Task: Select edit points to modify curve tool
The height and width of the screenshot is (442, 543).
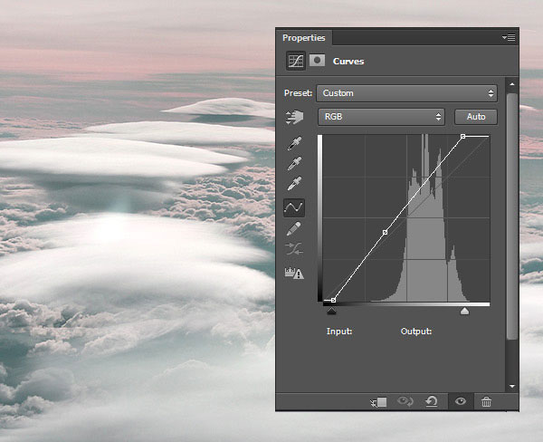Action: (x=294, y=207)
